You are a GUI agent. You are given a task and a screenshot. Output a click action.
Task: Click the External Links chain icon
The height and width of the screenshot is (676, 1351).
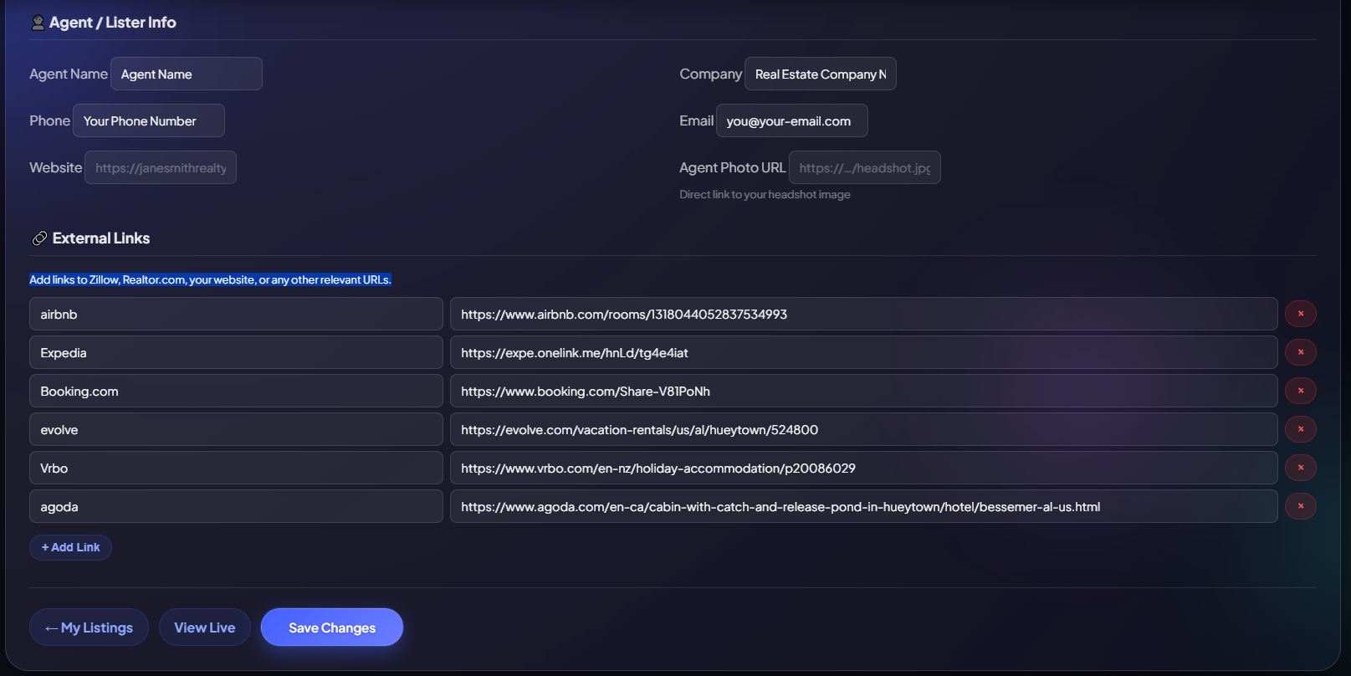(39, 238)
